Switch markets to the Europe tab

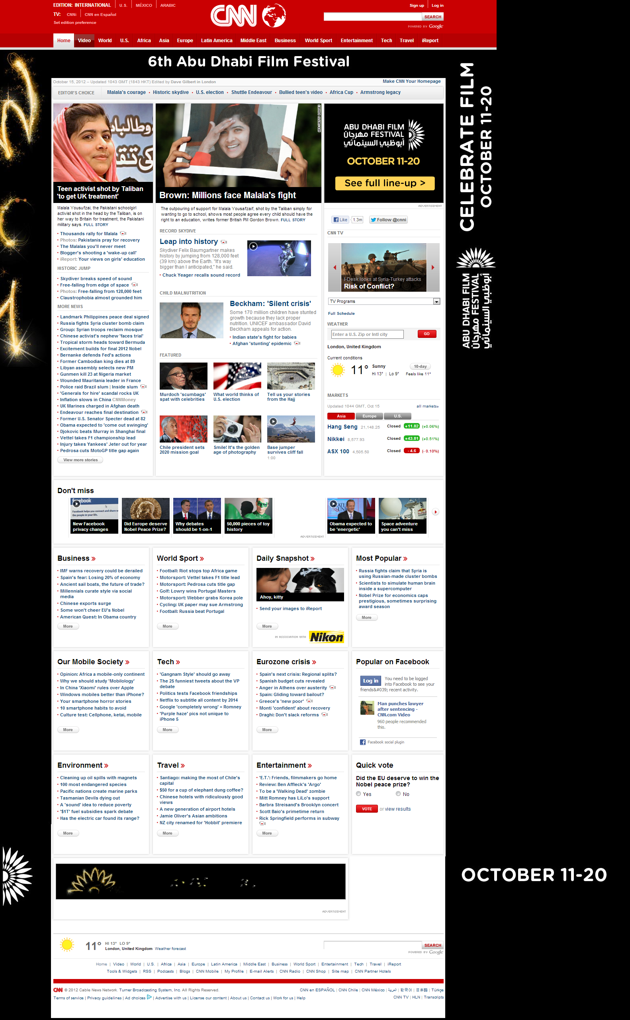(x=369, y=416)
